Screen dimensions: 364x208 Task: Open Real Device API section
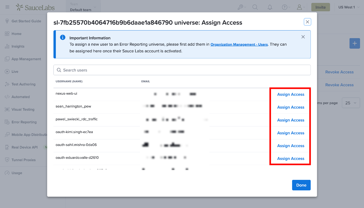click(x=25, y=147)
